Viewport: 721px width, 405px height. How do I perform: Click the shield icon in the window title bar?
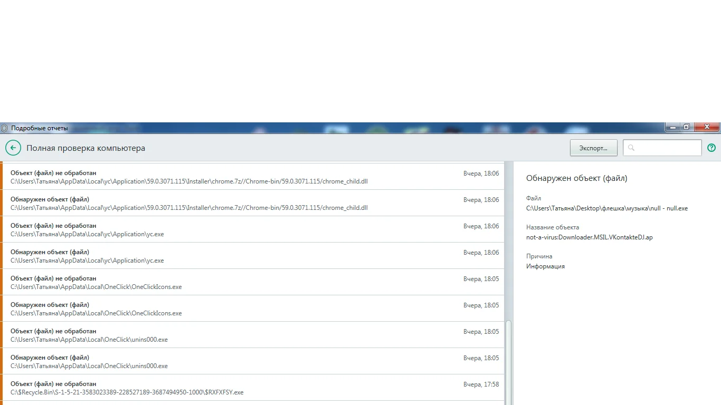4,128
